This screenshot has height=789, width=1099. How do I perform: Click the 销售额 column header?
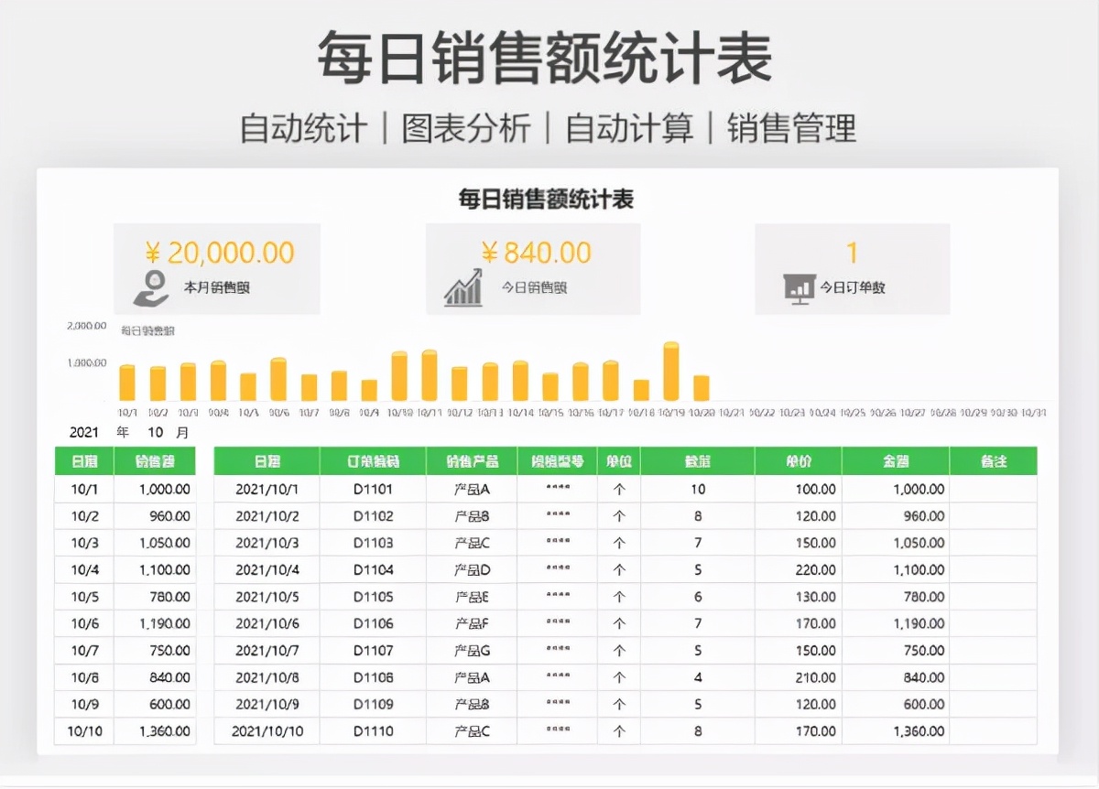pos(158,461)
